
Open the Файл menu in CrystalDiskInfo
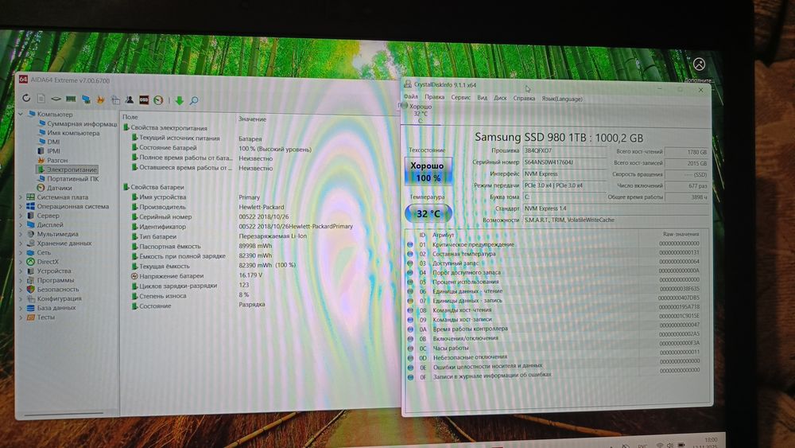[411, 97]
